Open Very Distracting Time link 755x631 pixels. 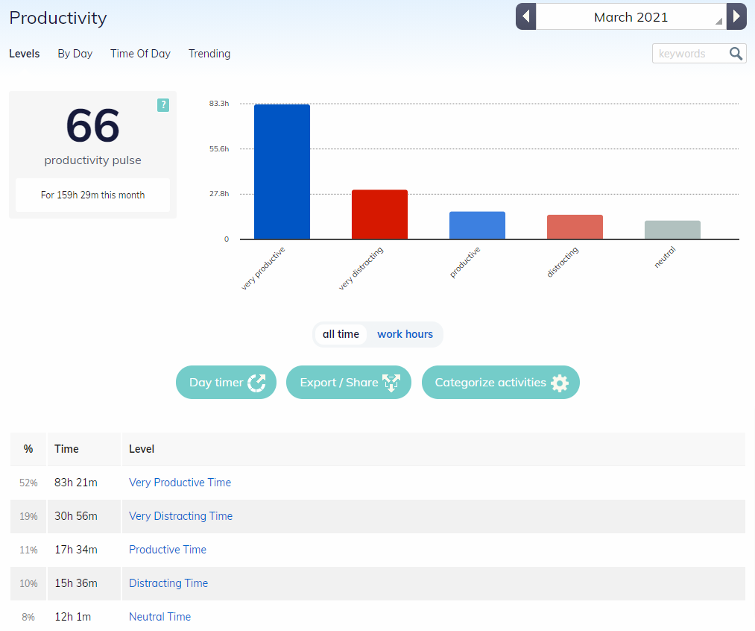tap(180, 516)
